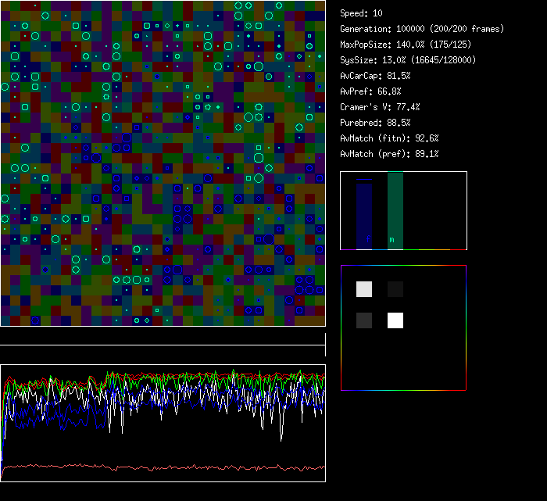Click the Cramer's V statistic line
The width and height of the screenshot is (547, 501).
tap(380, 107)
